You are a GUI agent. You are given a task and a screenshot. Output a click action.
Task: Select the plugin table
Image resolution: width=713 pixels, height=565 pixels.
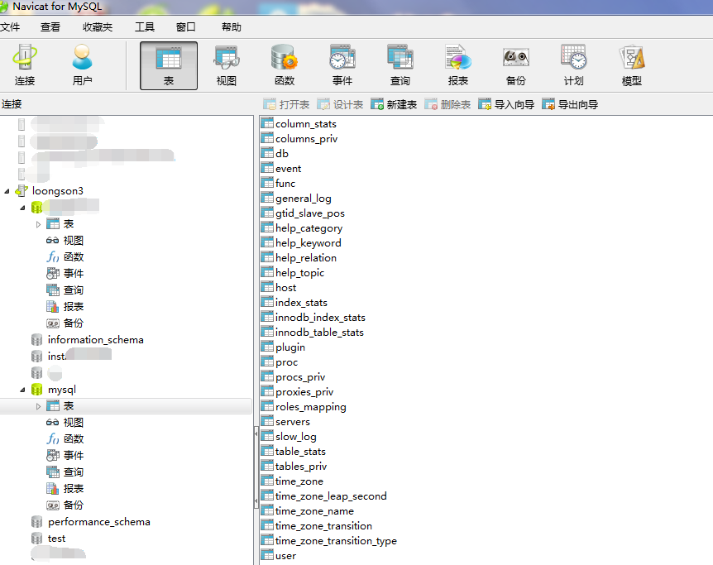[290, 347]
